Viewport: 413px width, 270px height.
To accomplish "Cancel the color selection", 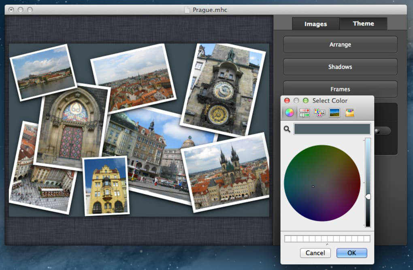I will [x=315, y=253].
